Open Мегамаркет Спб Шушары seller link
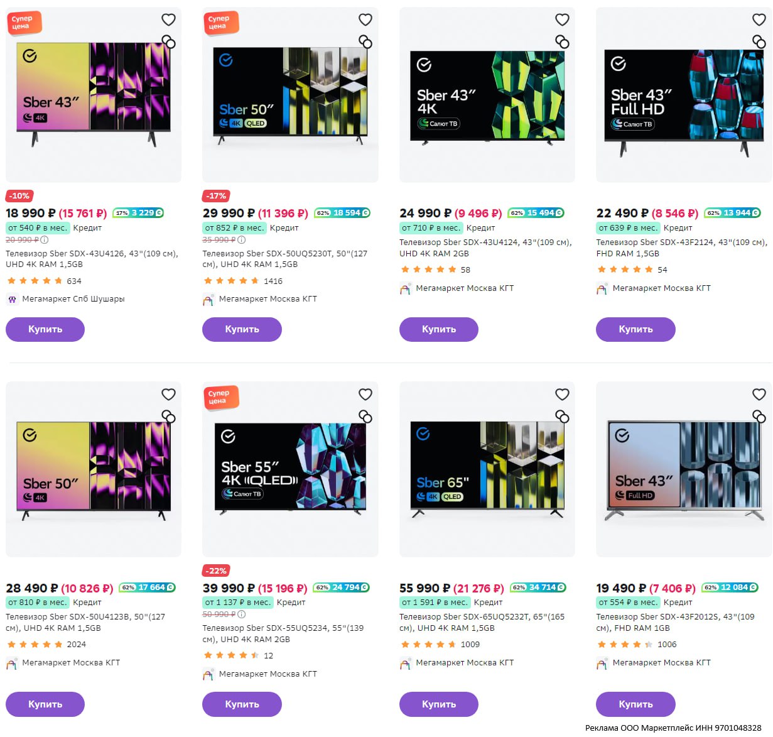Screen dimensions: 773x737 (x=73, y=299)
